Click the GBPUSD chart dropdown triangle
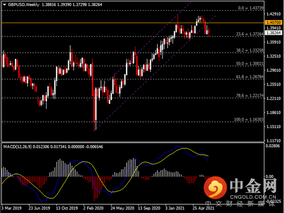 [5, 5]
